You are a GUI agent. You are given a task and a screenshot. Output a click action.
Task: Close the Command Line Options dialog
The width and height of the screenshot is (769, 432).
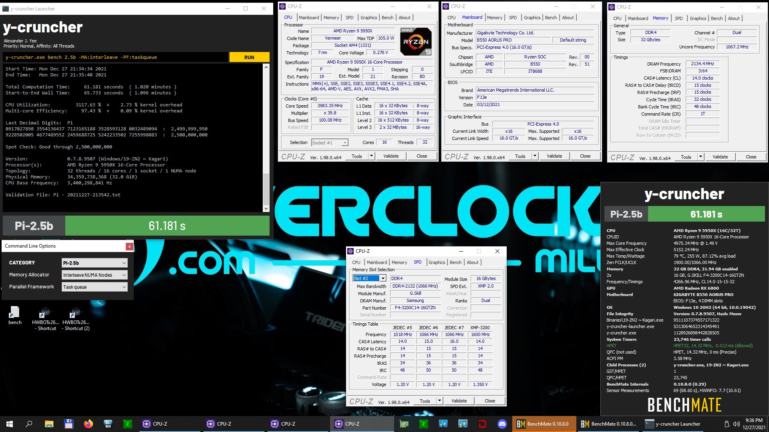pos(129,246)
